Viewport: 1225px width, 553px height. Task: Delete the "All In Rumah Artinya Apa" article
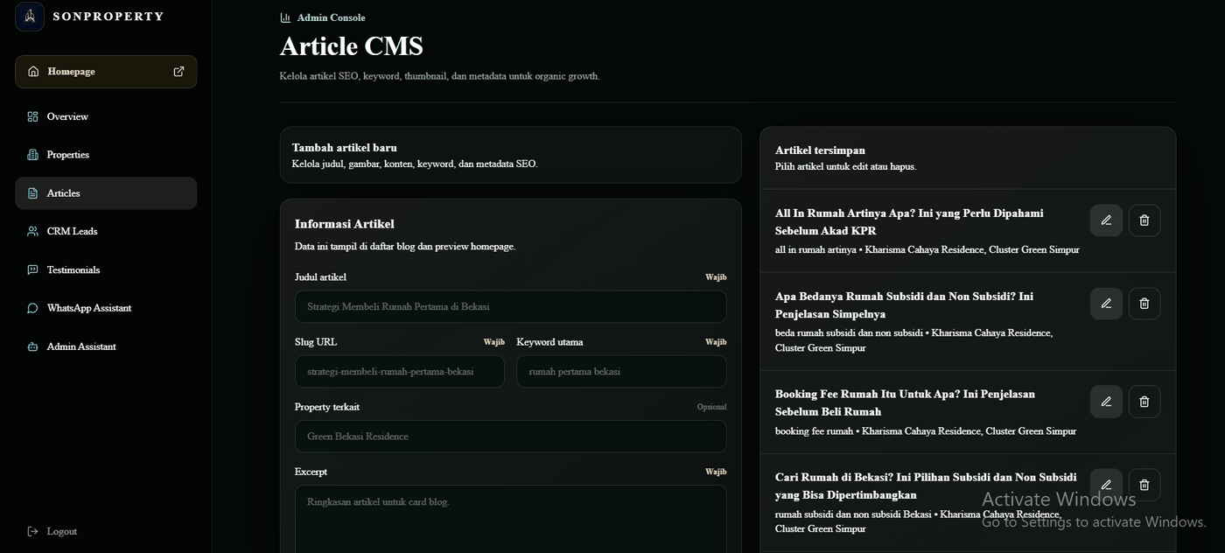point(1144,220)
